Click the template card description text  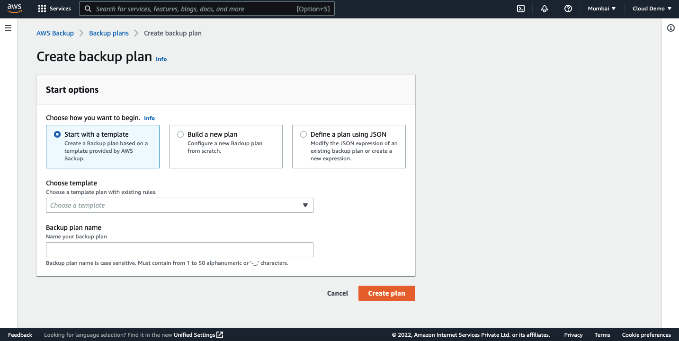(106, 151)
